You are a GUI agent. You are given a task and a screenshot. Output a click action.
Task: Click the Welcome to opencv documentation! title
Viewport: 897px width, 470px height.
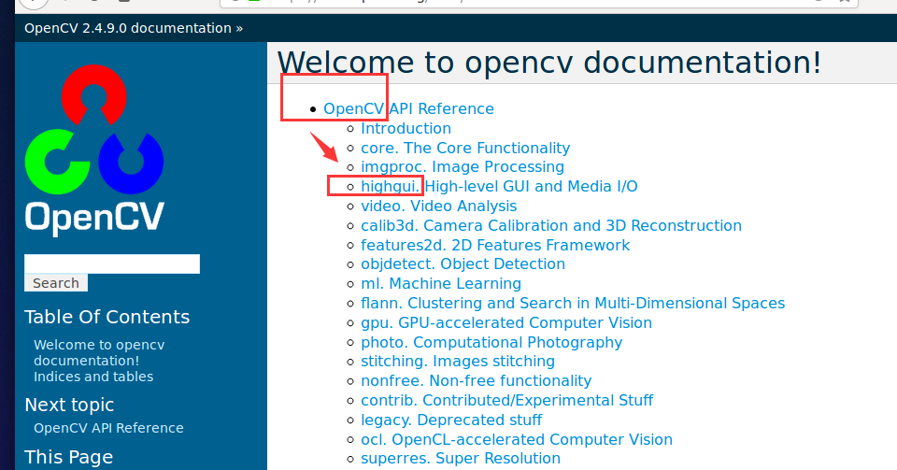[549, 63]
